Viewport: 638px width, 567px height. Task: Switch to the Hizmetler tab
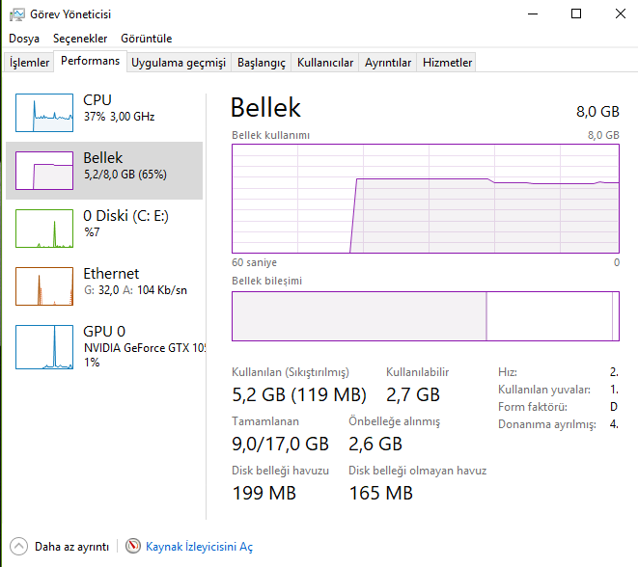(x=447, y=63)
